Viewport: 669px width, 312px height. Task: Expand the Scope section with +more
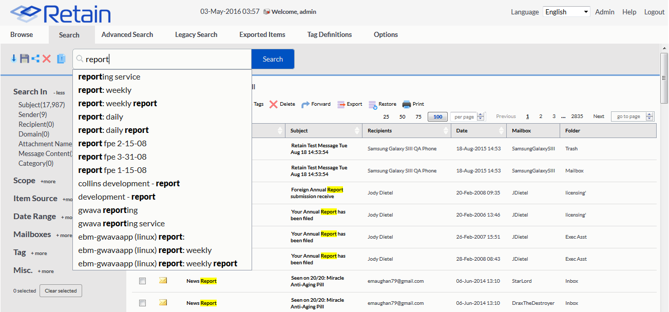coord(48,182)
